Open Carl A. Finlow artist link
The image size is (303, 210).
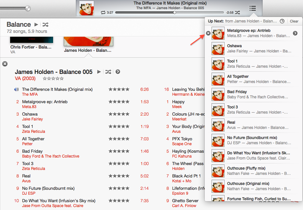[184, 206]
